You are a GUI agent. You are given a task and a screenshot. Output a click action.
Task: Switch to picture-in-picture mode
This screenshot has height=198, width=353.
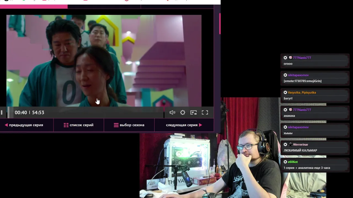(194, 112)
